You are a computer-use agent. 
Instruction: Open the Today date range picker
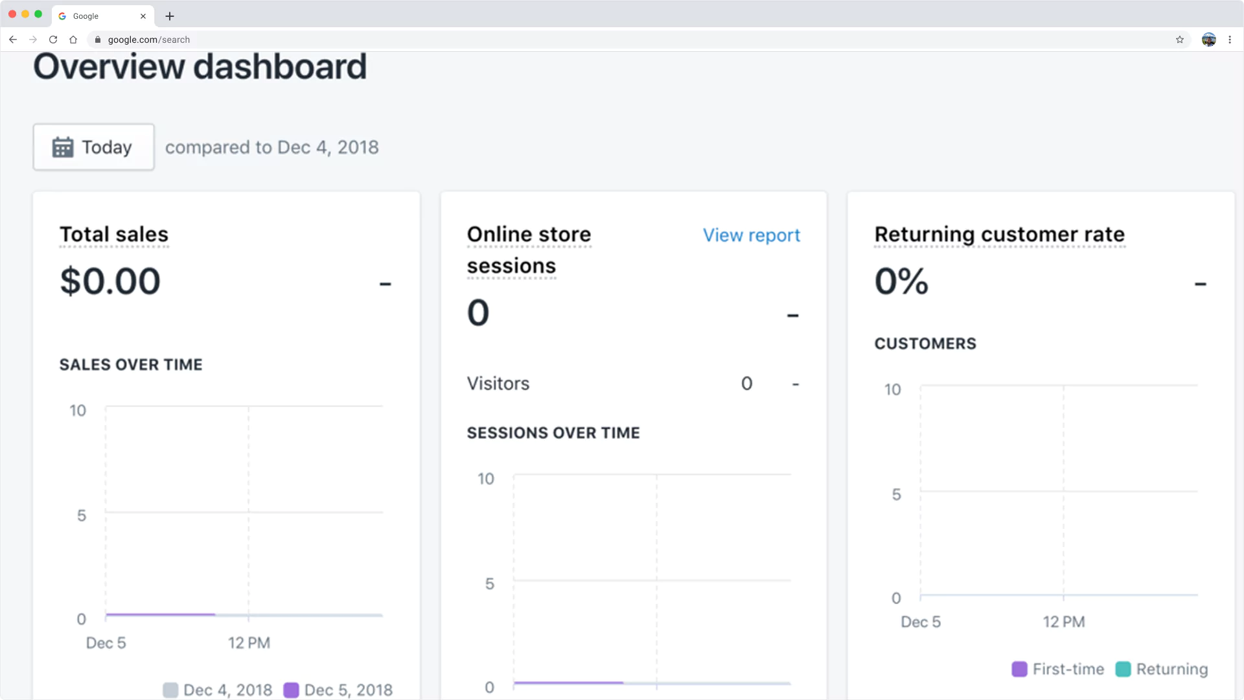pyautogui.click(x=94, y=147)
